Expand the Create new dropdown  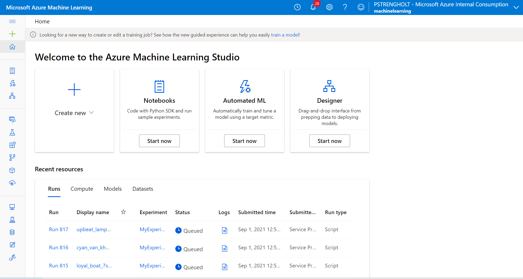[74, 113]
